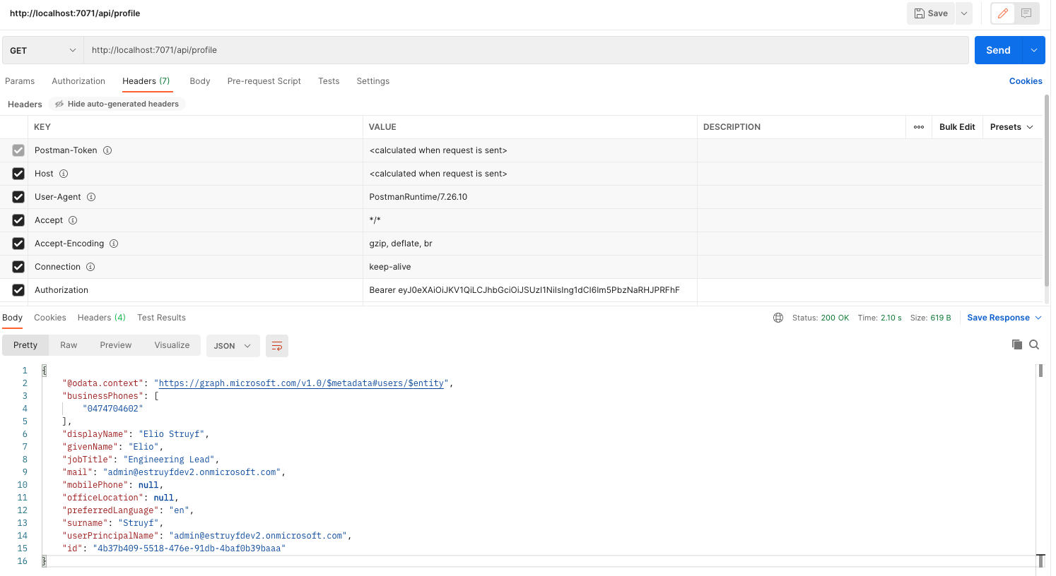This screenshot has height=576, width=1056.
Task: Select the Raw view
Action: pos(69,345)
